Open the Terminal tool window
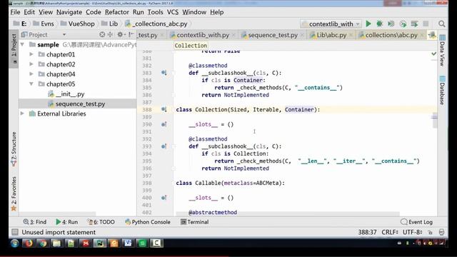 pos(194,222)
